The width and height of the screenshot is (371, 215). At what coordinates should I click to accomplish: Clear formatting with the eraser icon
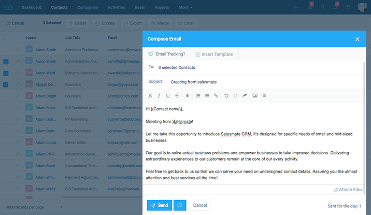point(245,95)
